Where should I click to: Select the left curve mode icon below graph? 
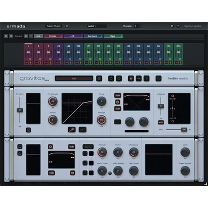click(72, 130)
